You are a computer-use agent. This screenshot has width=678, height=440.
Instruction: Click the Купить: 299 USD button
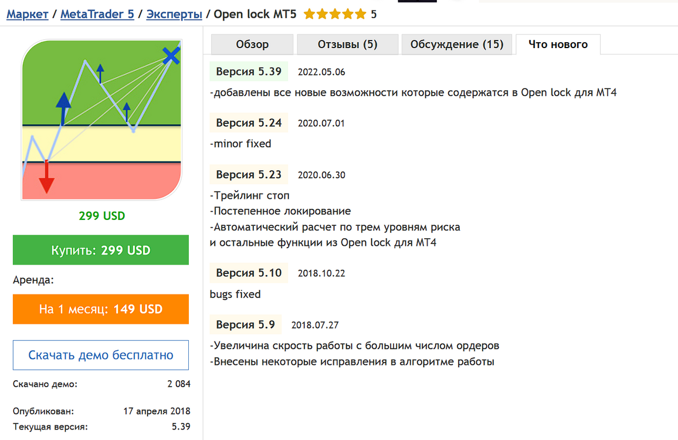101,250
